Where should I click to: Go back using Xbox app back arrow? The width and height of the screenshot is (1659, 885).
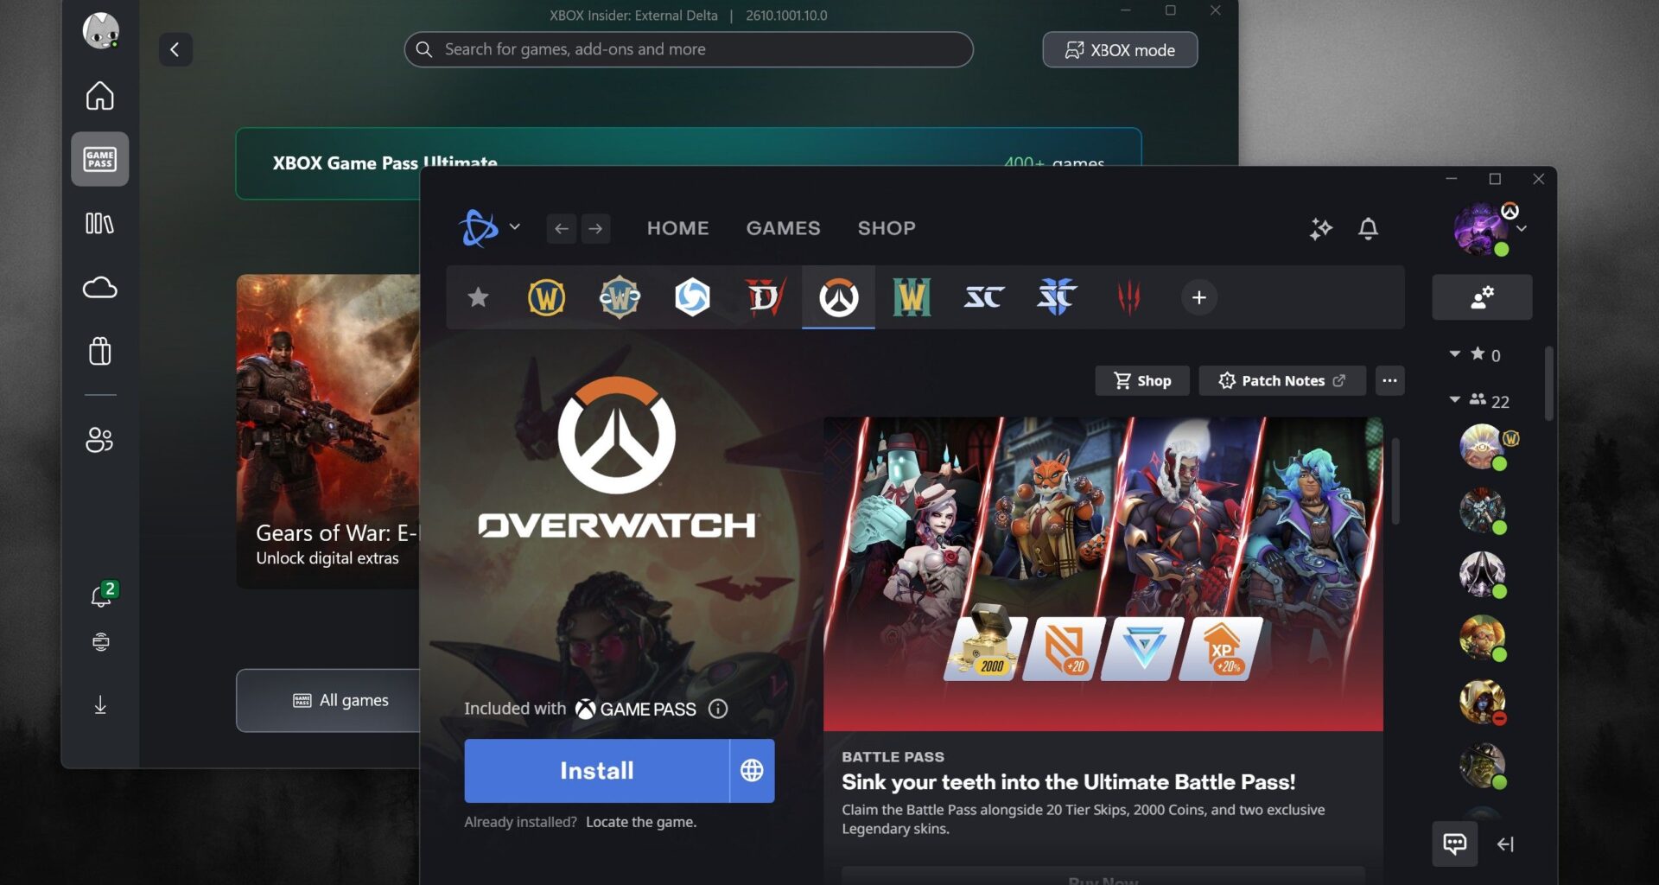point(175,49)
